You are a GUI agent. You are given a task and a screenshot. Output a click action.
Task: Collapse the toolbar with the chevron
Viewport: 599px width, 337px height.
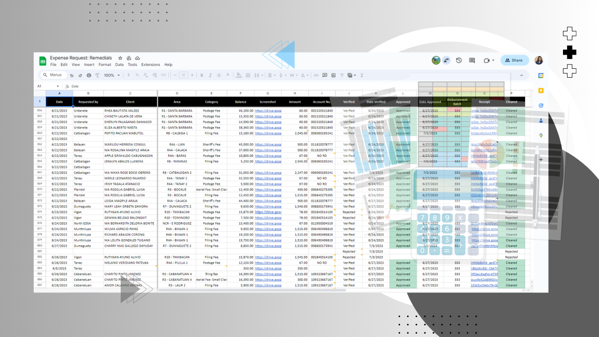point(522,75)
